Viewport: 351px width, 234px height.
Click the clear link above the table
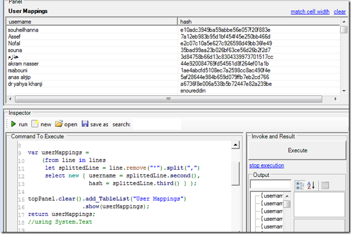tap(340, 11)
